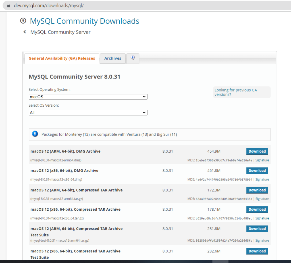This screenshot has height=263, width=291.
Task: Click the macOS 12 (x86, 64-bit), DMG Archive title
Action: click(64, 171)
